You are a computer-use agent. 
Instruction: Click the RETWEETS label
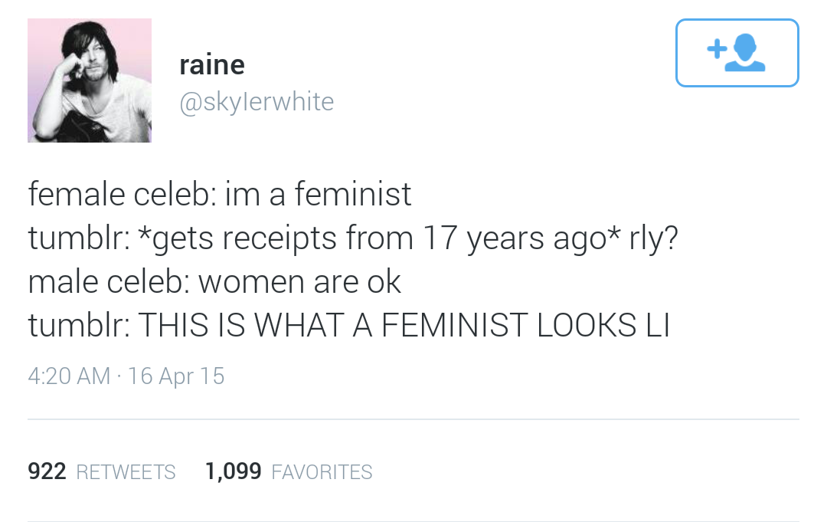point(126,472)
